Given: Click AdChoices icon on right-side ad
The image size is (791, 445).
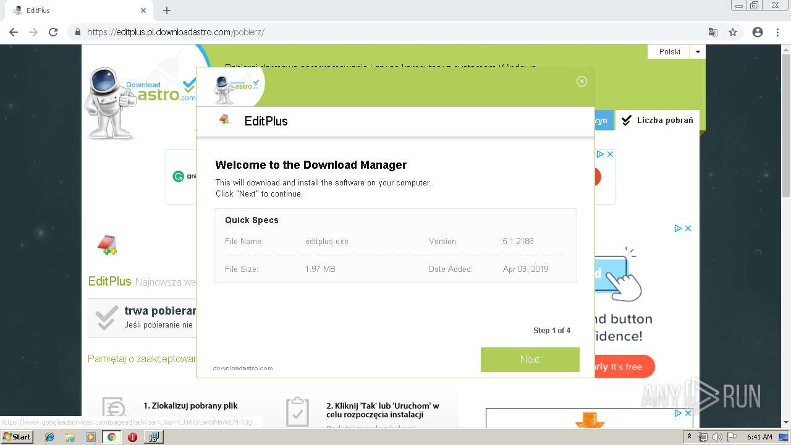Looking at the screenshot, I should click(x=678, y=228).
